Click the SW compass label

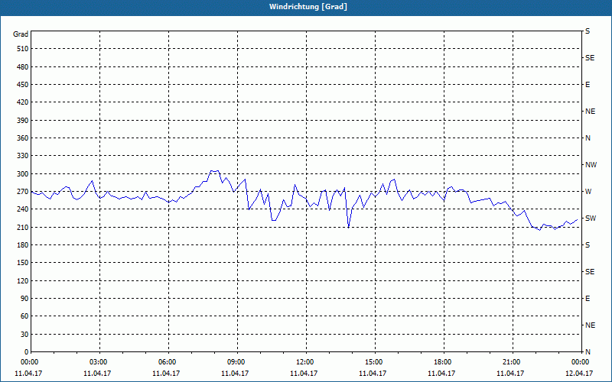pyautogui.click(x=591, y=219)
